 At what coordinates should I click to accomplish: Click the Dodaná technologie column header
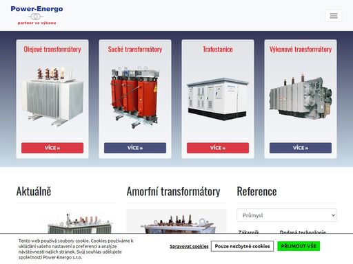click(303, 232)
